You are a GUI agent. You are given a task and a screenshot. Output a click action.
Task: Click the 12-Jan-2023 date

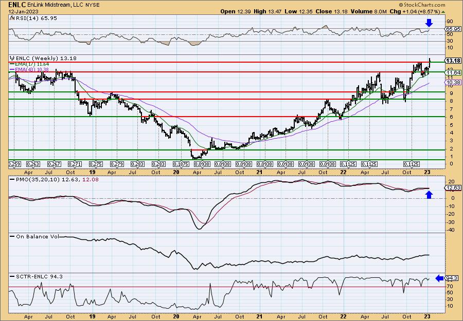[x=22, y=11]
